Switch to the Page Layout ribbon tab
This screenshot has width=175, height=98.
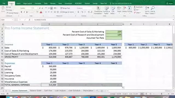[28, 4]
